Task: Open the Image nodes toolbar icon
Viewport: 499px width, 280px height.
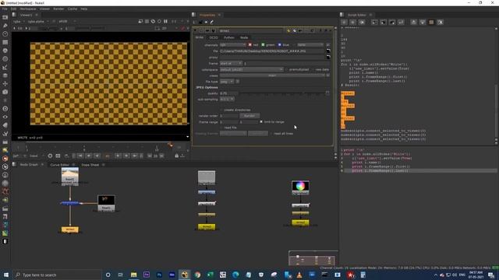Action: point(5,17)
